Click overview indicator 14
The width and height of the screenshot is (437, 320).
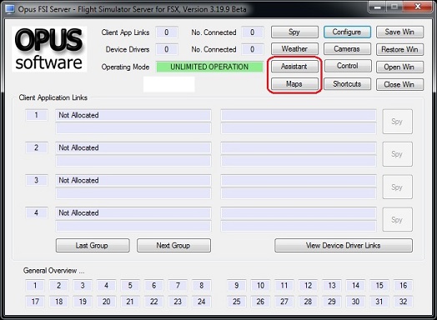point(355,286)
